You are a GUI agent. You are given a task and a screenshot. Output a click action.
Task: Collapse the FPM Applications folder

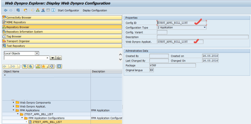tap(13, 110)
